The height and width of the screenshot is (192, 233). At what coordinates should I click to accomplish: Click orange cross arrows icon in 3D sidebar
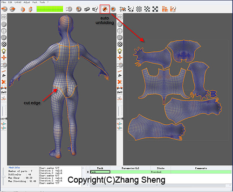pos(4,58)
